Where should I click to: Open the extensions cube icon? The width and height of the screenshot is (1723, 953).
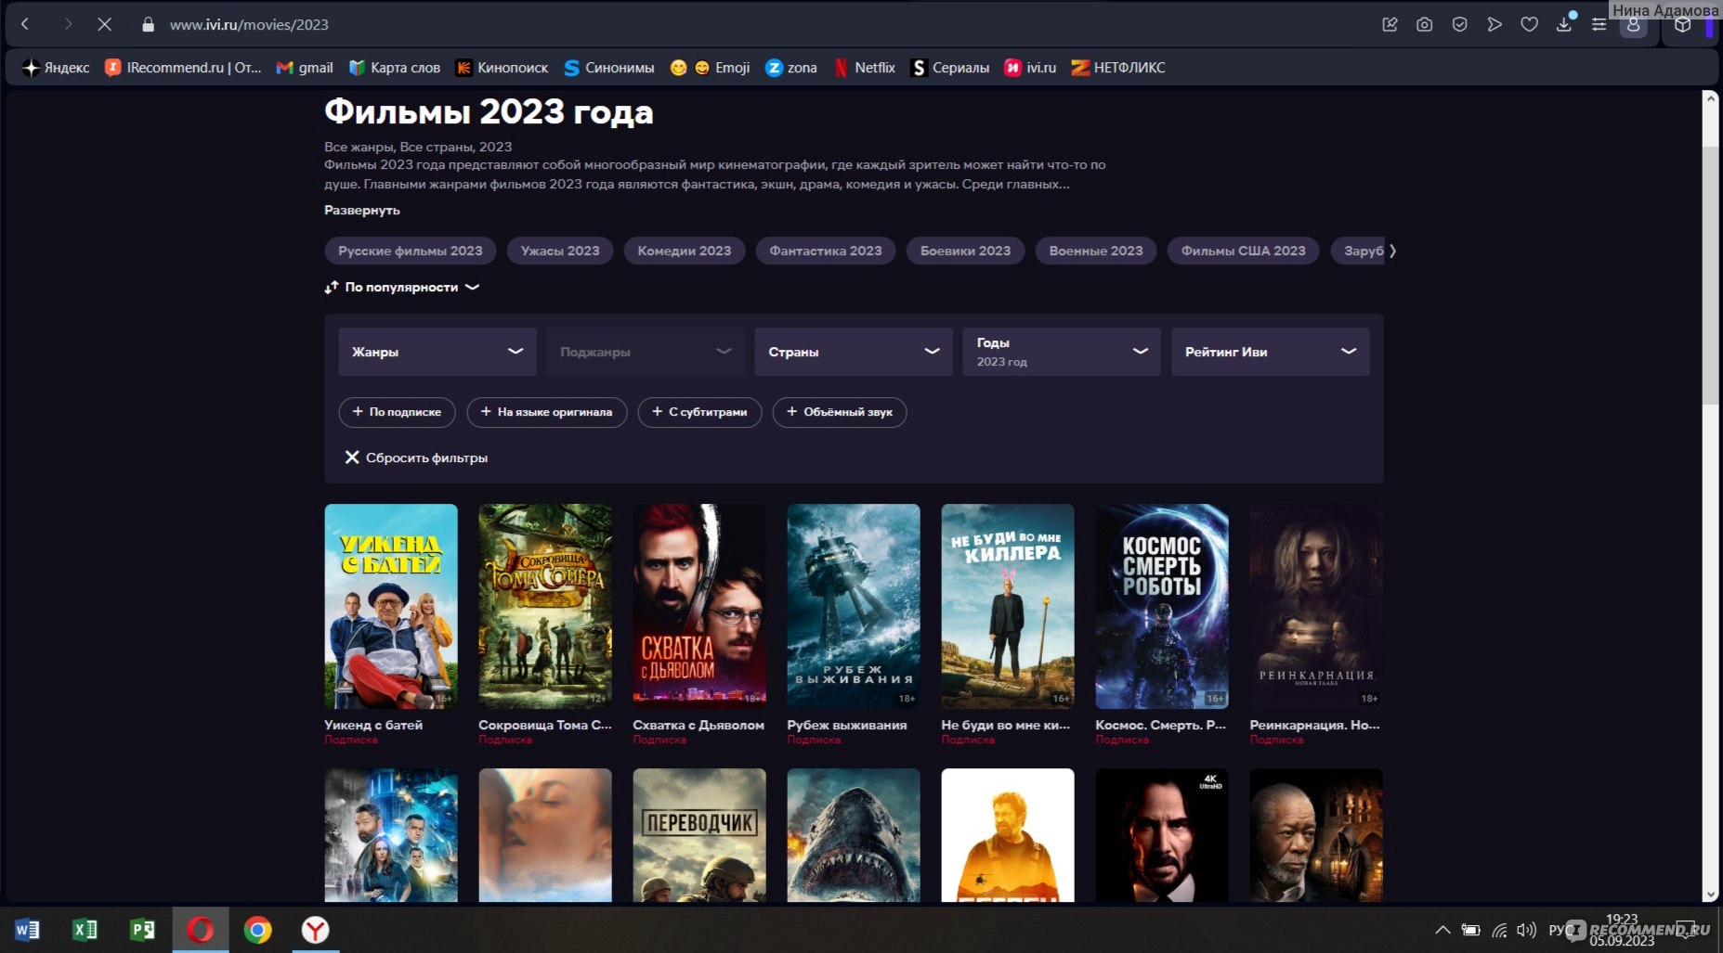click(x=1682, y=25)
